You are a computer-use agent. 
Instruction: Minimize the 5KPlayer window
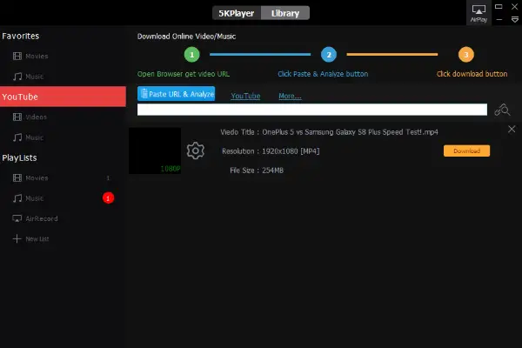point(499,20)
